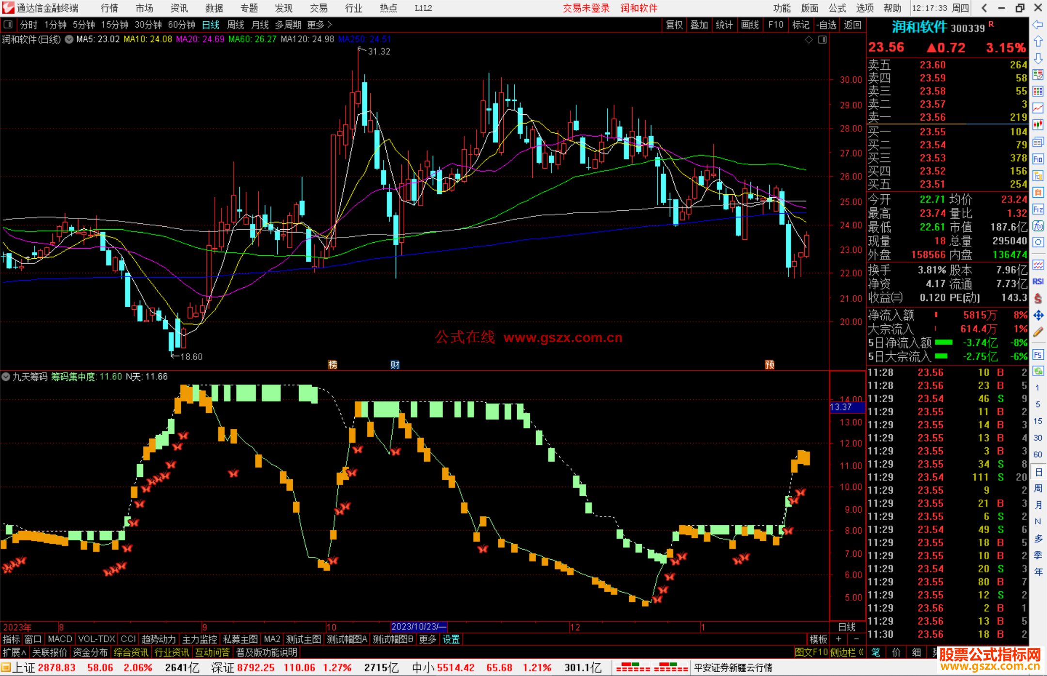Open the 模板 template dropdown

pyautogui.click(x=818, y=639)
